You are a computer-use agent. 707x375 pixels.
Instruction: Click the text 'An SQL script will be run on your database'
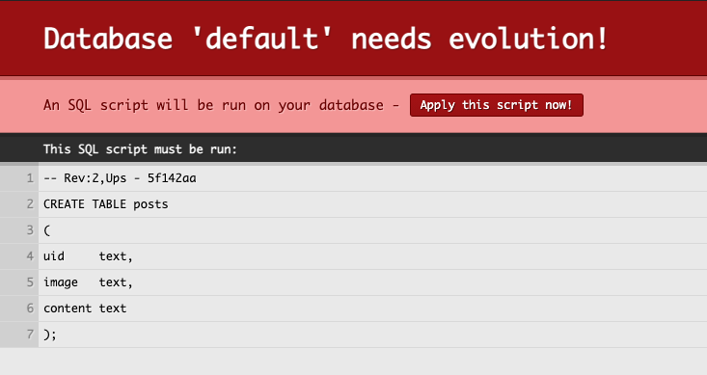coord(214,105)
